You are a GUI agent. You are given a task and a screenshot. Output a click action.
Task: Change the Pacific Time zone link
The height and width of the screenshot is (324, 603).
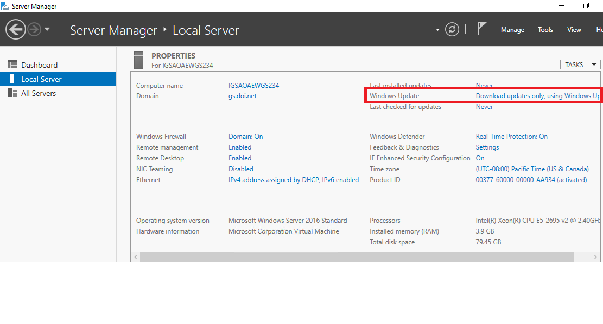click(x=532, y=169)
